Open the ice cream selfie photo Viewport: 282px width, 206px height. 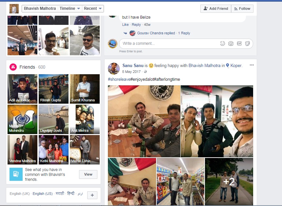[x=53, y=40]
